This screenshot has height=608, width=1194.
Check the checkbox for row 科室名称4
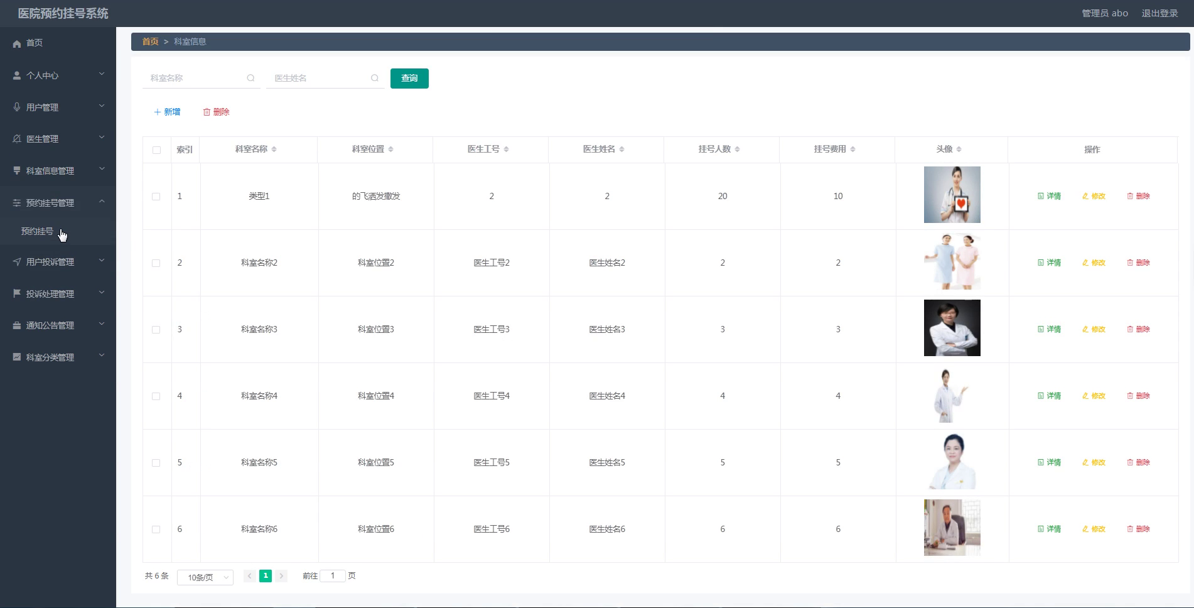pos(156,396)
